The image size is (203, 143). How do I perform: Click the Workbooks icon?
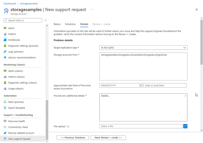point(5,40)
